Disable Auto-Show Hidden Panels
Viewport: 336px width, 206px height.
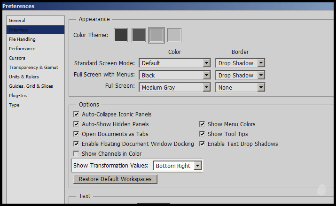click(77, 124)
